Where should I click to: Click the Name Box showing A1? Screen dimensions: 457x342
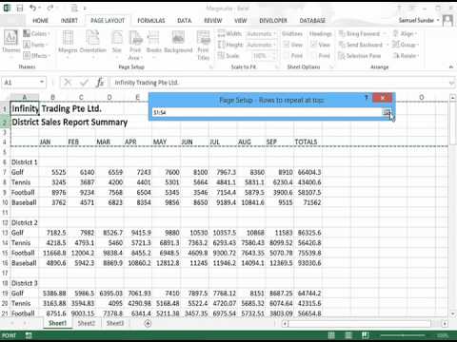click(24, 83)
